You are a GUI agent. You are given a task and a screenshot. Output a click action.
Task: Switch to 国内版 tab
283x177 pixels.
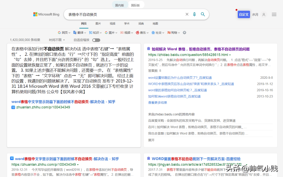tap(120, 5)
